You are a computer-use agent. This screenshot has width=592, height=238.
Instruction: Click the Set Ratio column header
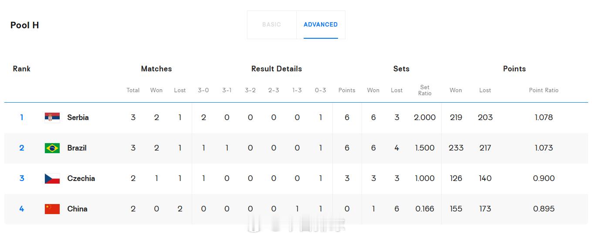tap(425, 90)
